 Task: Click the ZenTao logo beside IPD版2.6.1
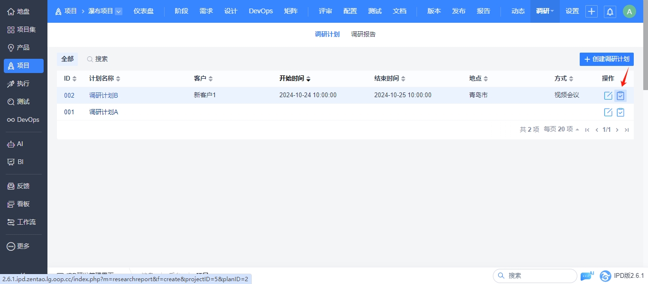(605, 276)
